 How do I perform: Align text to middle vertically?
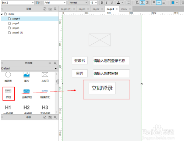pos(159,3)
